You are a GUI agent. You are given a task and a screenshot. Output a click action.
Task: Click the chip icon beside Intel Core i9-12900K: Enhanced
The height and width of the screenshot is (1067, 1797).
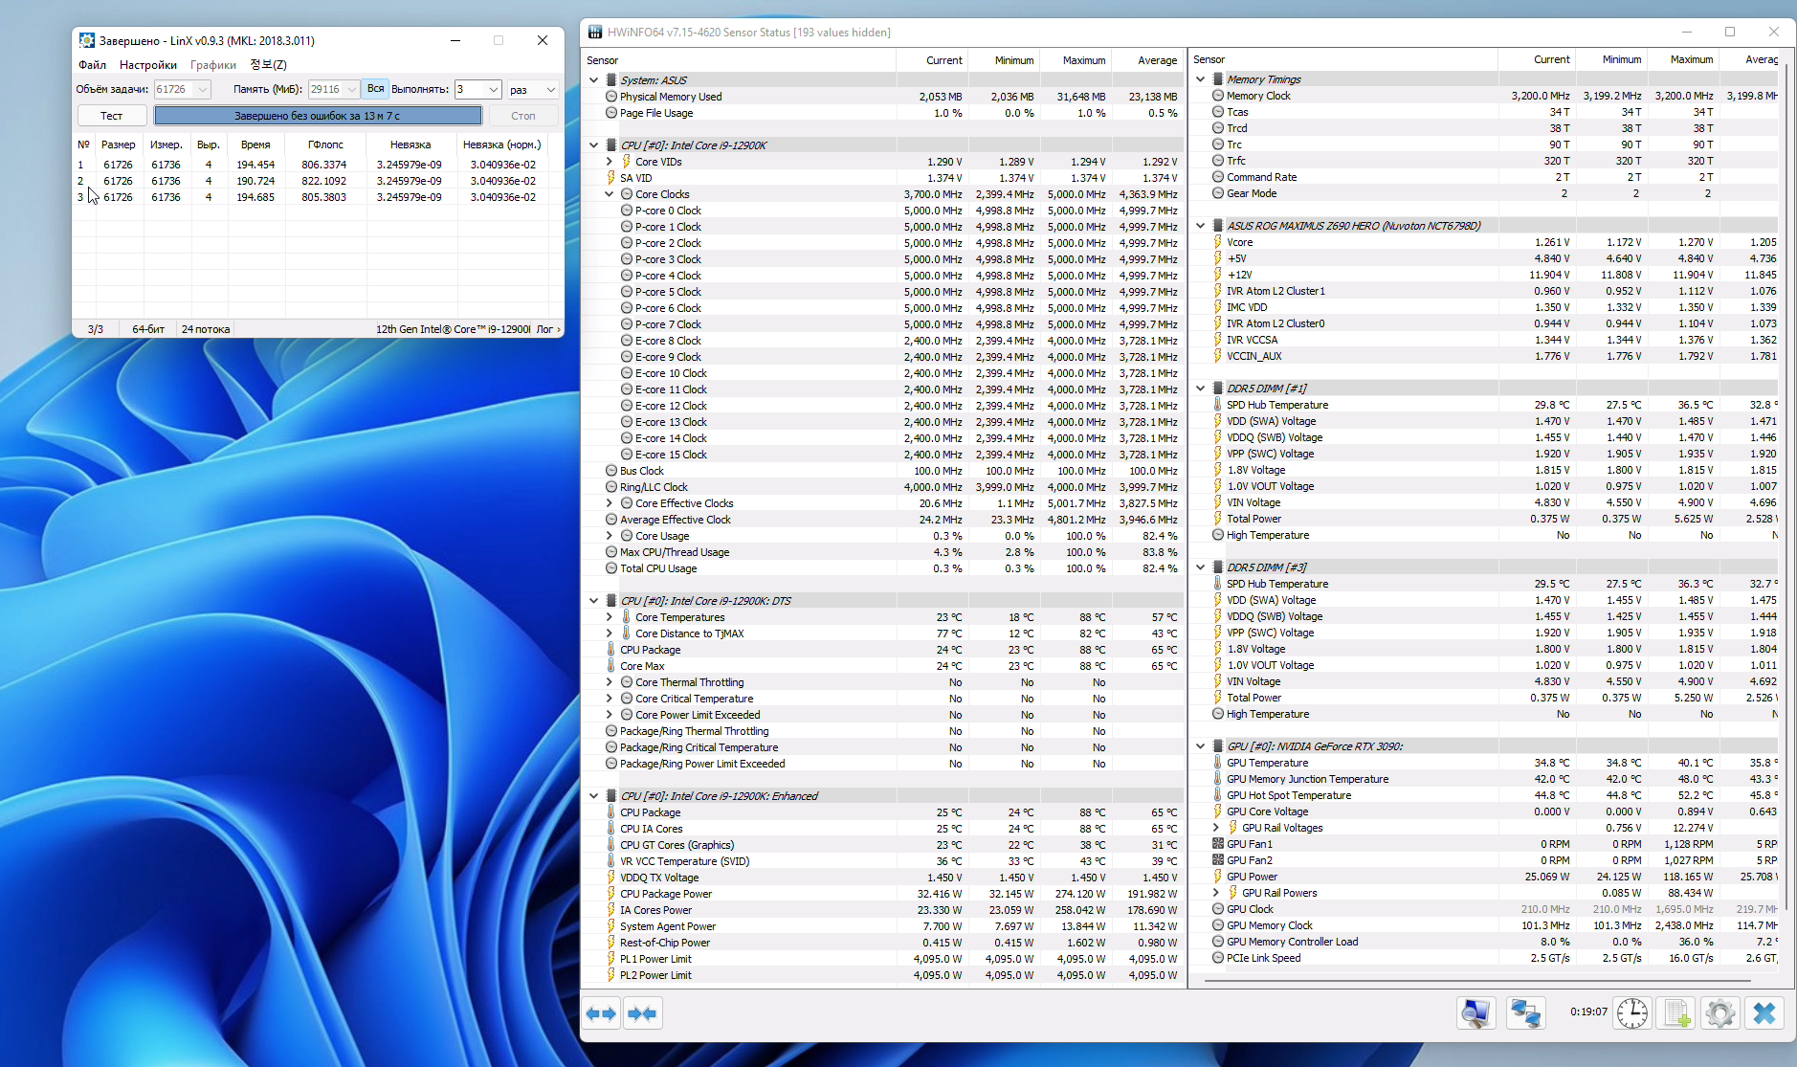610,796
